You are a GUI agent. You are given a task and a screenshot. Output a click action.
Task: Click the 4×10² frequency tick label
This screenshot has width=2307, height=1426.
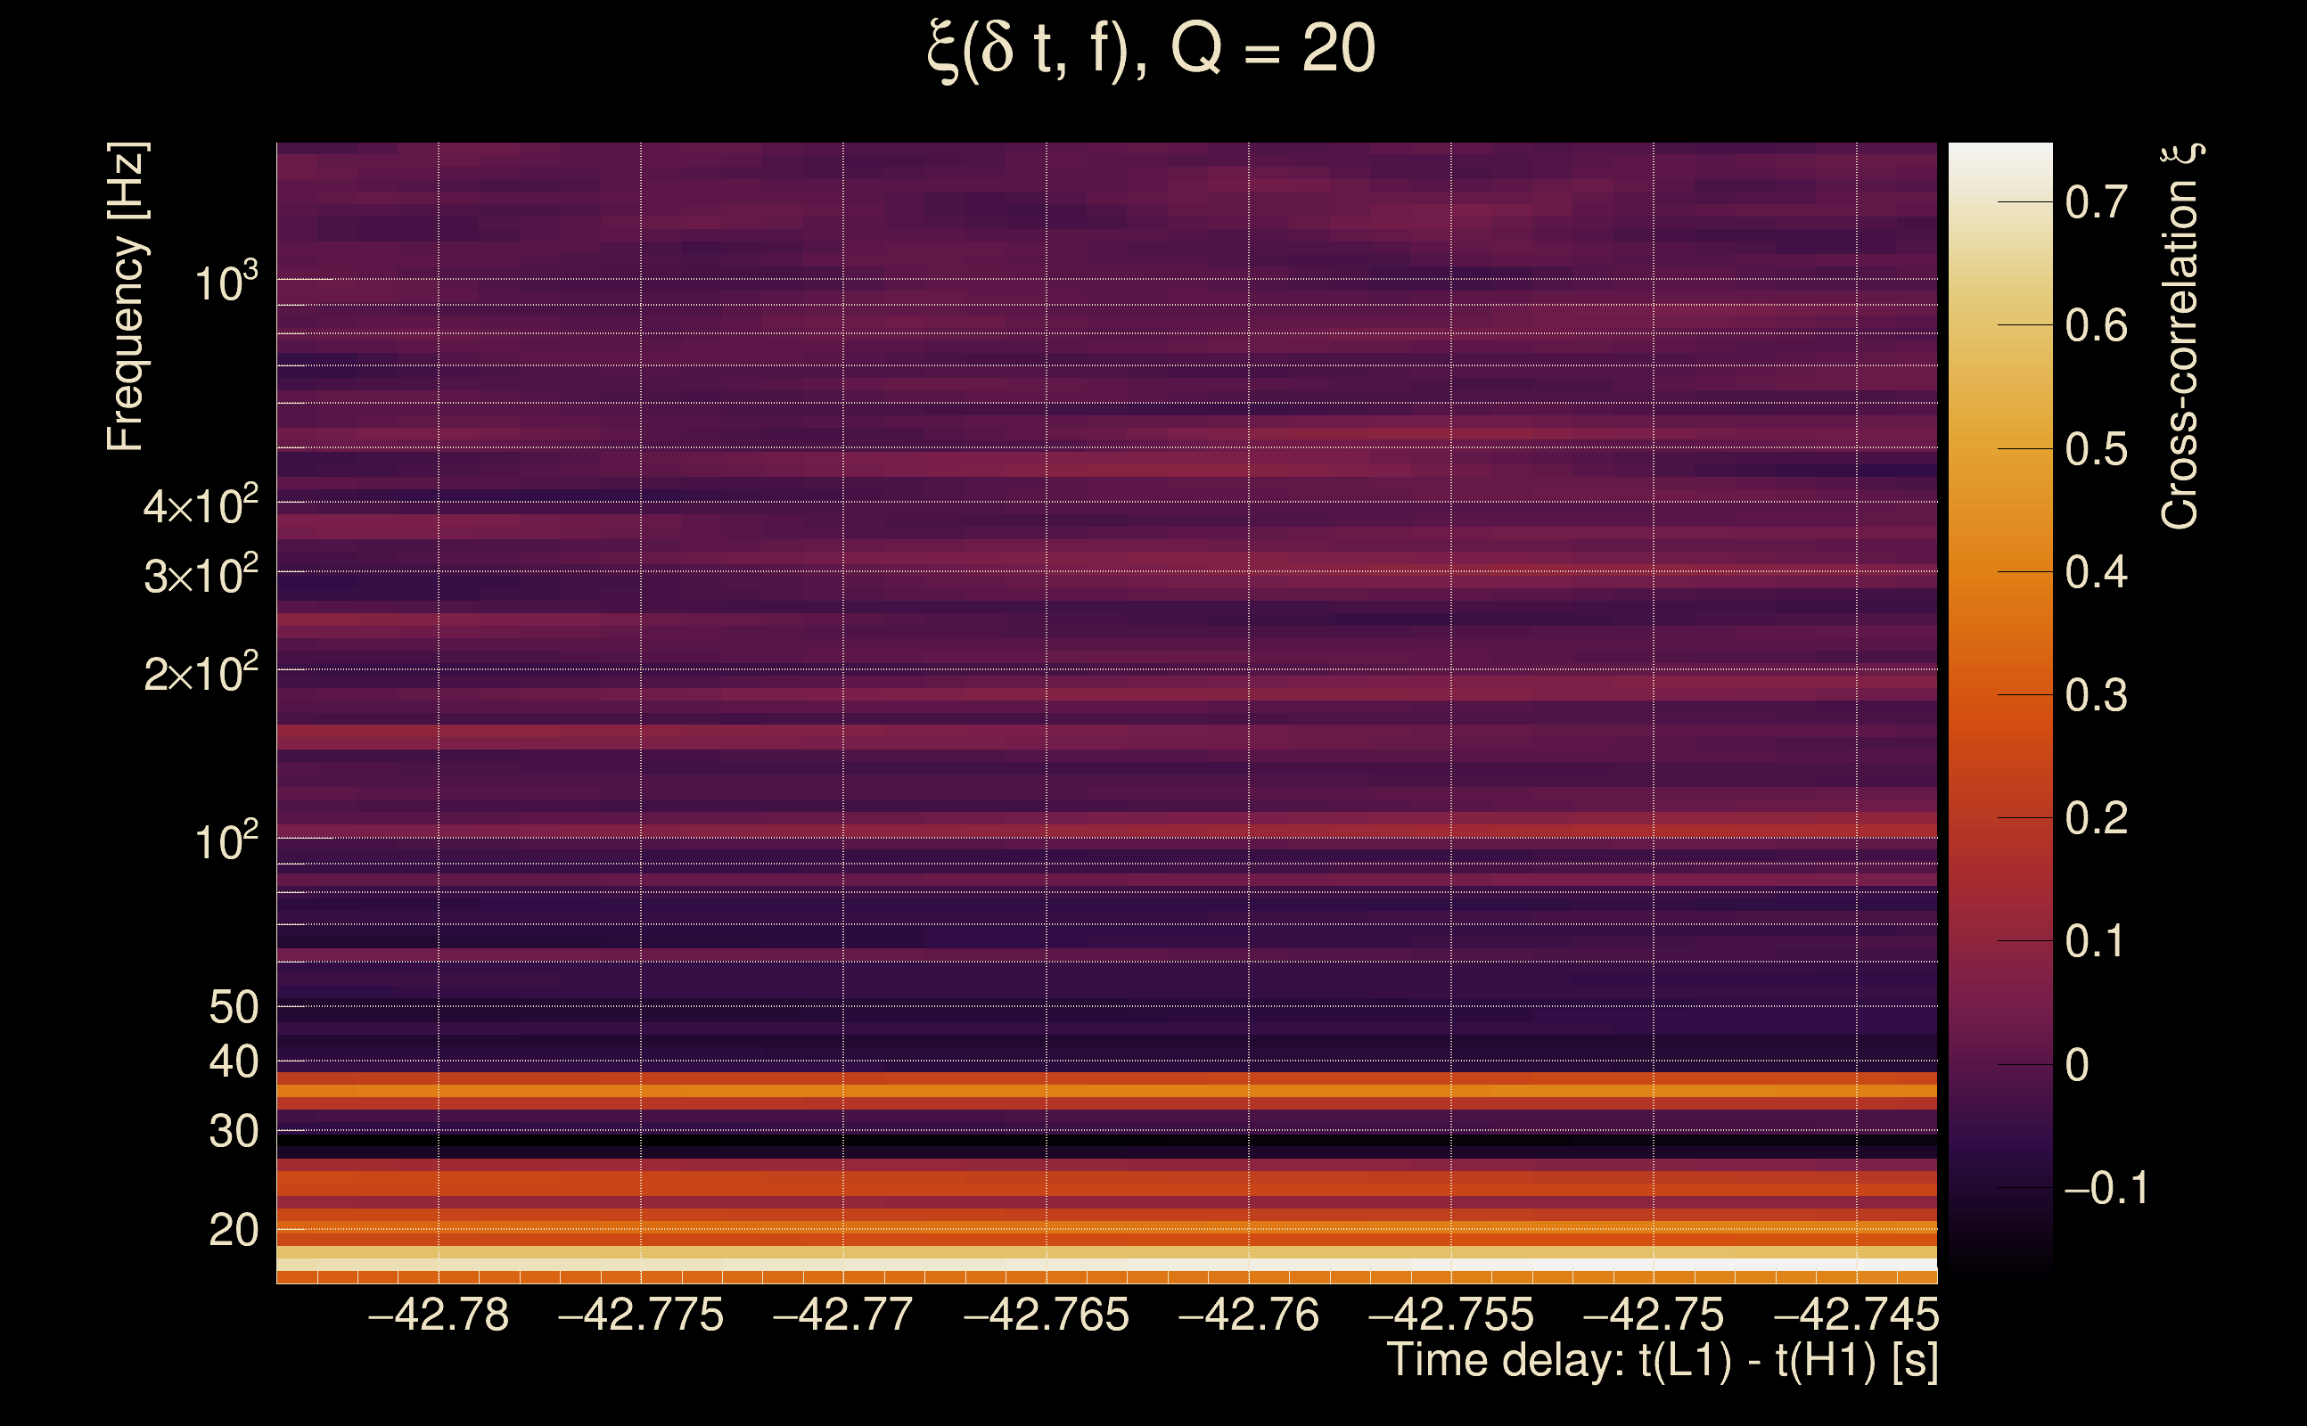(200, 506)
